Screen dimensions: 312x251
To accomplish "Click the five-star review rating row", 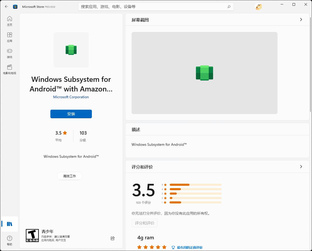I will tap(152, 247).
